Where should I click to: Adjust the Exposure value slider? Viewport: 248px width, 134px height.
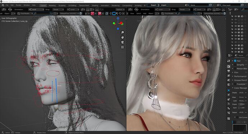click(x=243, y=104)
